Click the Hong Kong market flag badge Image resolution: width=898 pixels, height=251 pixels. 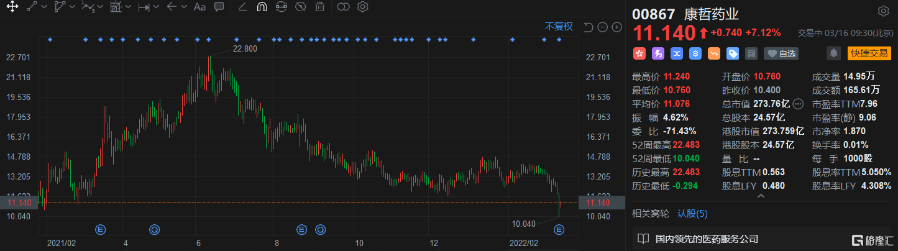pos(639,53)
